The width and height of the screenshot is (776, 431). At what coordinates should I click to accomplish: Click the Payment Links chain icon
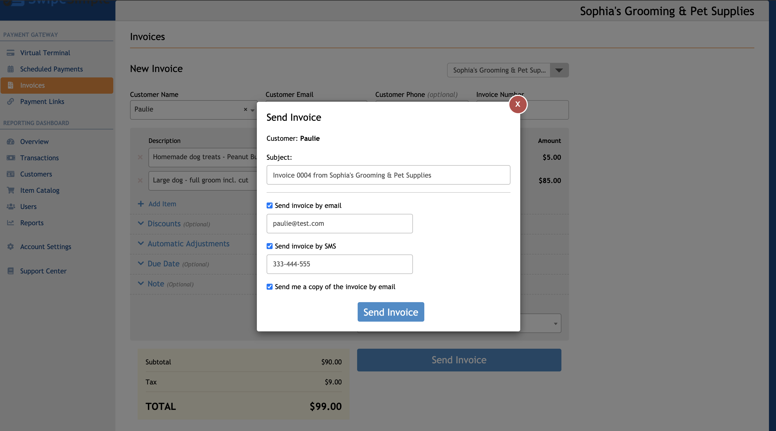click(11, 102)
